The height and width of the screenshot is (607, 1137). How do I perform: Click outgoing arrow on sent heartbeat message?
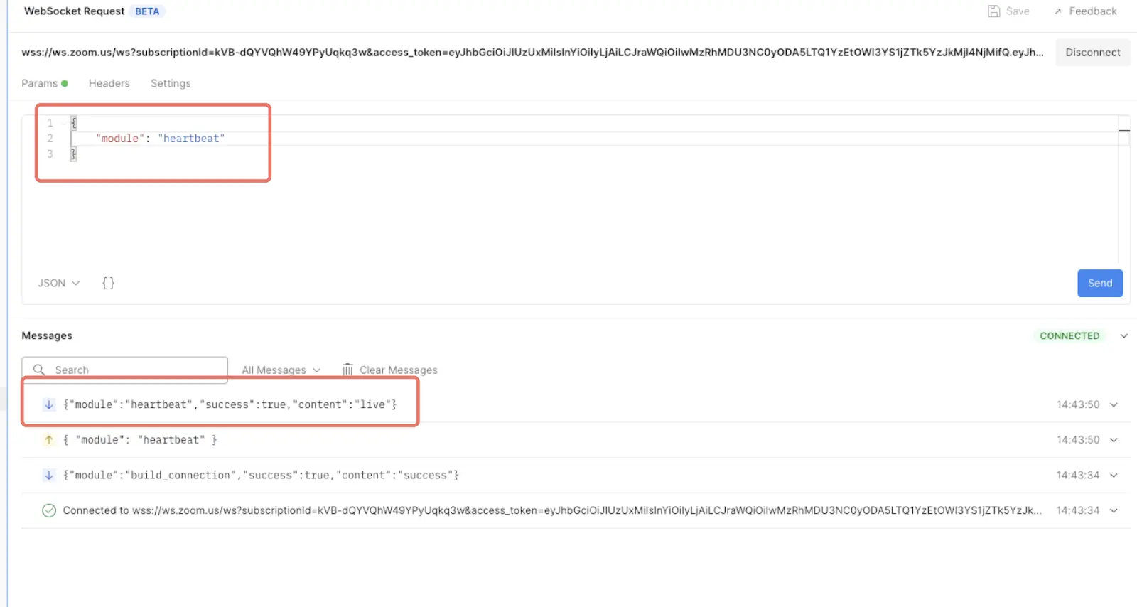point(49,440)
